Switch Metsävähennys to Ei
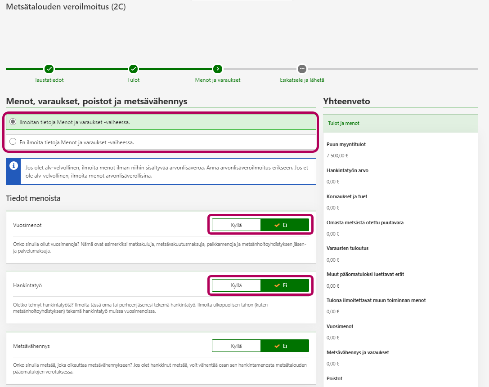 point(285,346)
